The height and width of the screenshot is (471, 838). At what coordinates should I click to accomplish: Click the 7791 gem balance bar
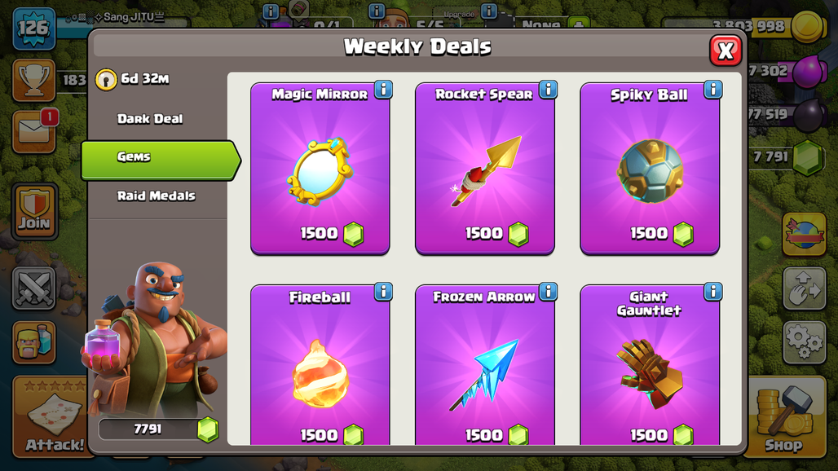[159, 429]
